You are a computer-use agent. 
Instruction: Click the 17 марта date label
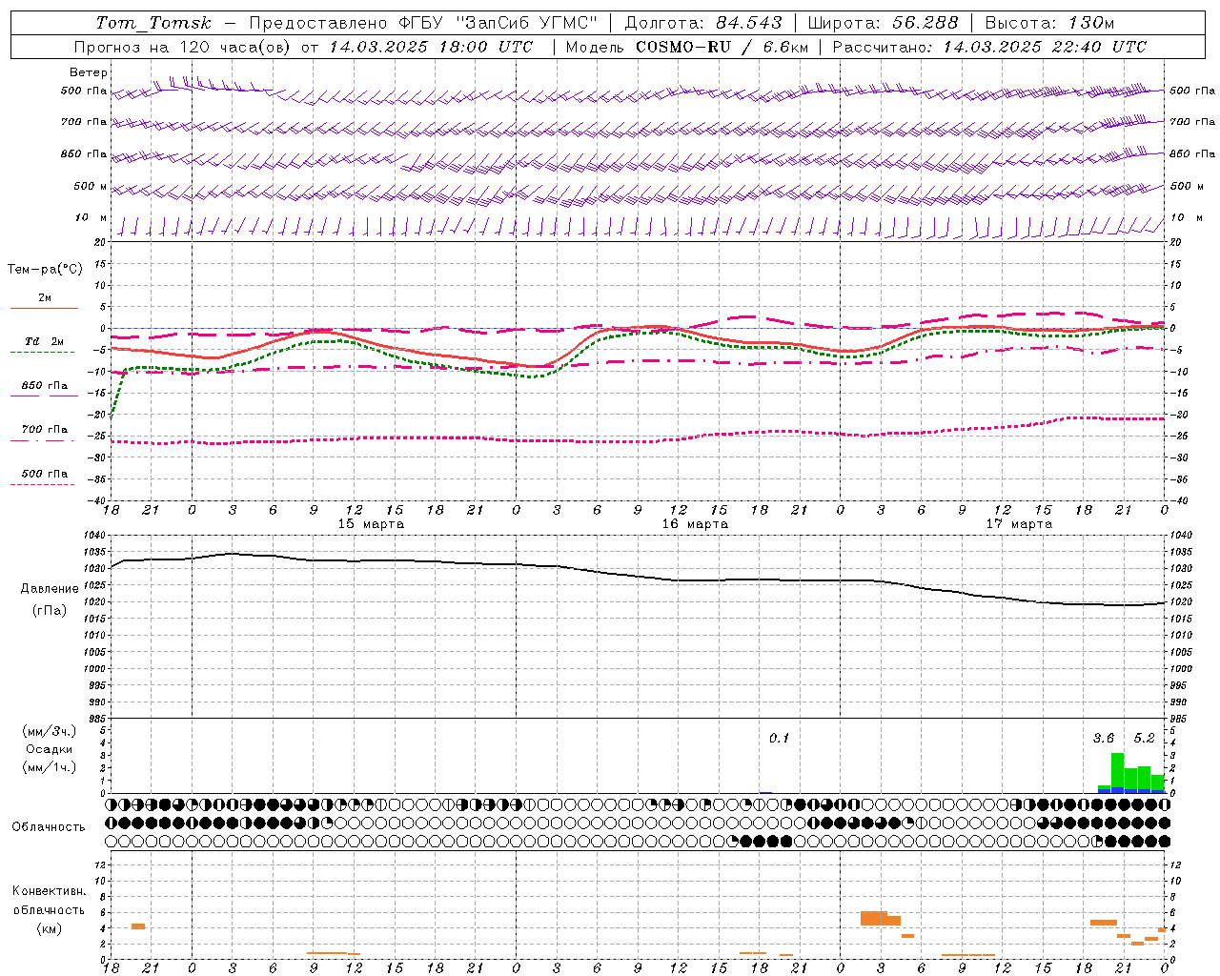1020,524
